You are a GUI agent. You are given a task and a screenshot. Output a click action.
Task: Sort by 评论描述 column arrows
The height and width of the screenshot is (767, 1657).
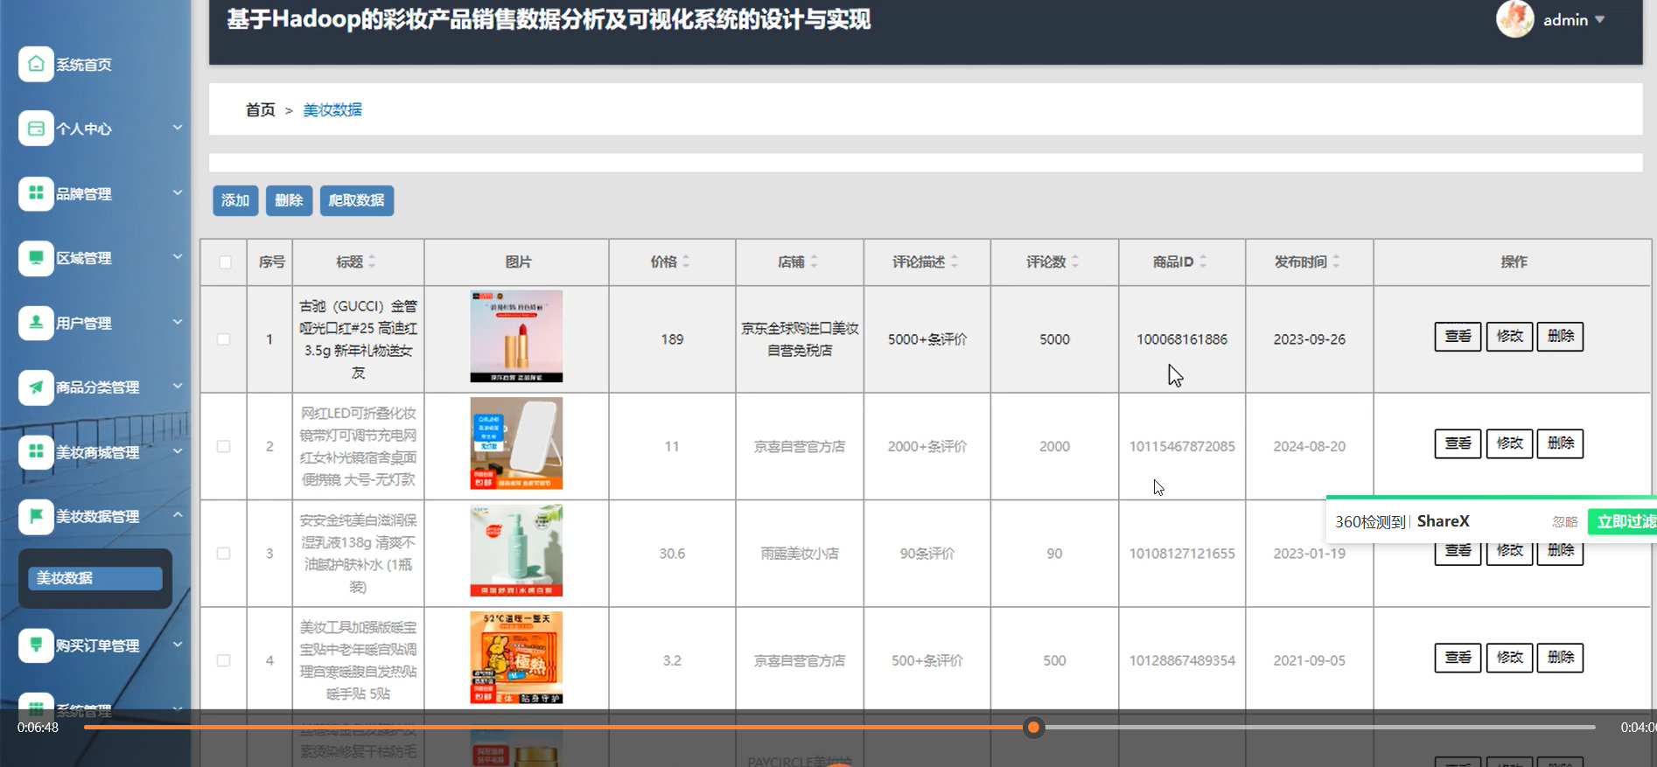click(x=954, y=261)
